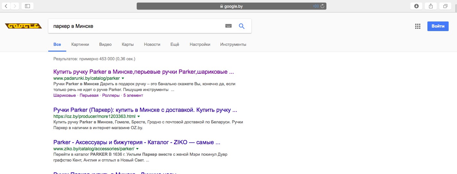The width and height of the screenshot is (457, 174).
Task: Click the blue search magnifier icon
Action: click(242, 26)
